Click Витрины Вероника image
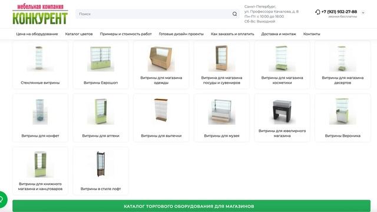This screenshot has height=212, width=377. (342, 111)
